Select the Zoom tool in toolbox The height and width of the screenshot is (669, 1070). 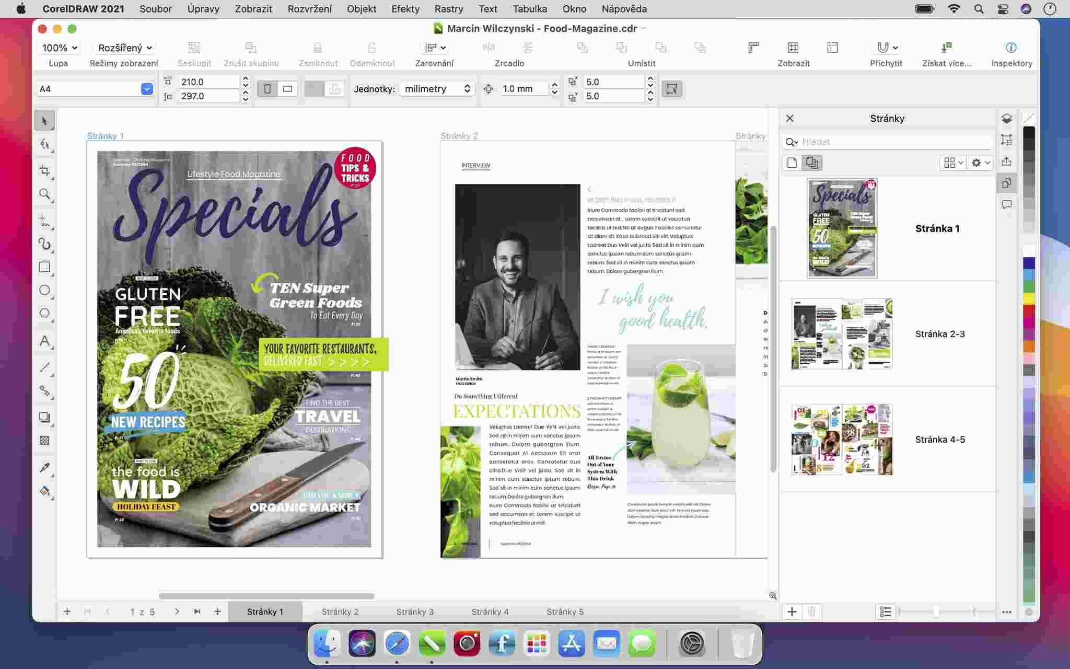click(x=45, y=194)
